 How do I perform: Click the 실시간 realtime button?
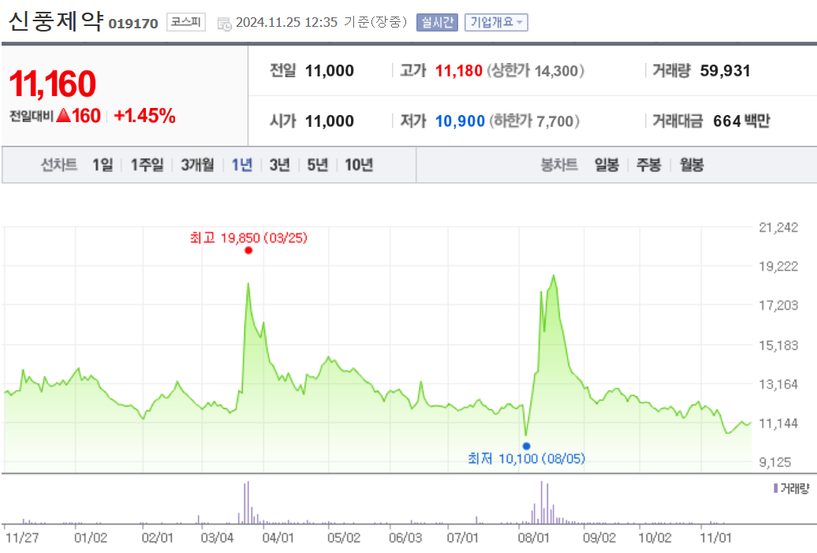[437, 22]
